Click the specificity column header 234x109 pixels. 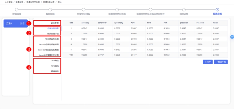[x=119, y=23]
